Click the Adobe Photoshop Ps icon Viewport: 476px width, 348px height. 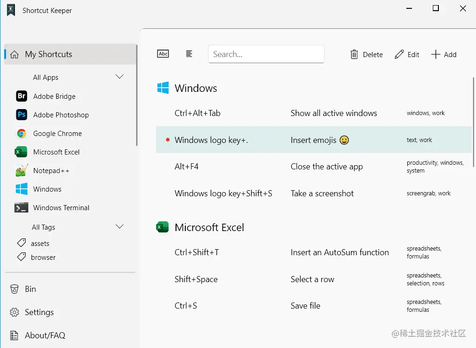pos(21,115)
